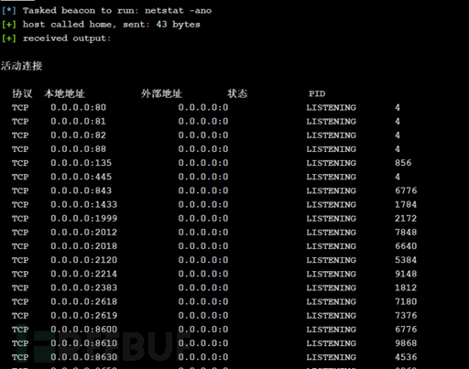Click local address 0.0.0.0:135

(82, 163)
